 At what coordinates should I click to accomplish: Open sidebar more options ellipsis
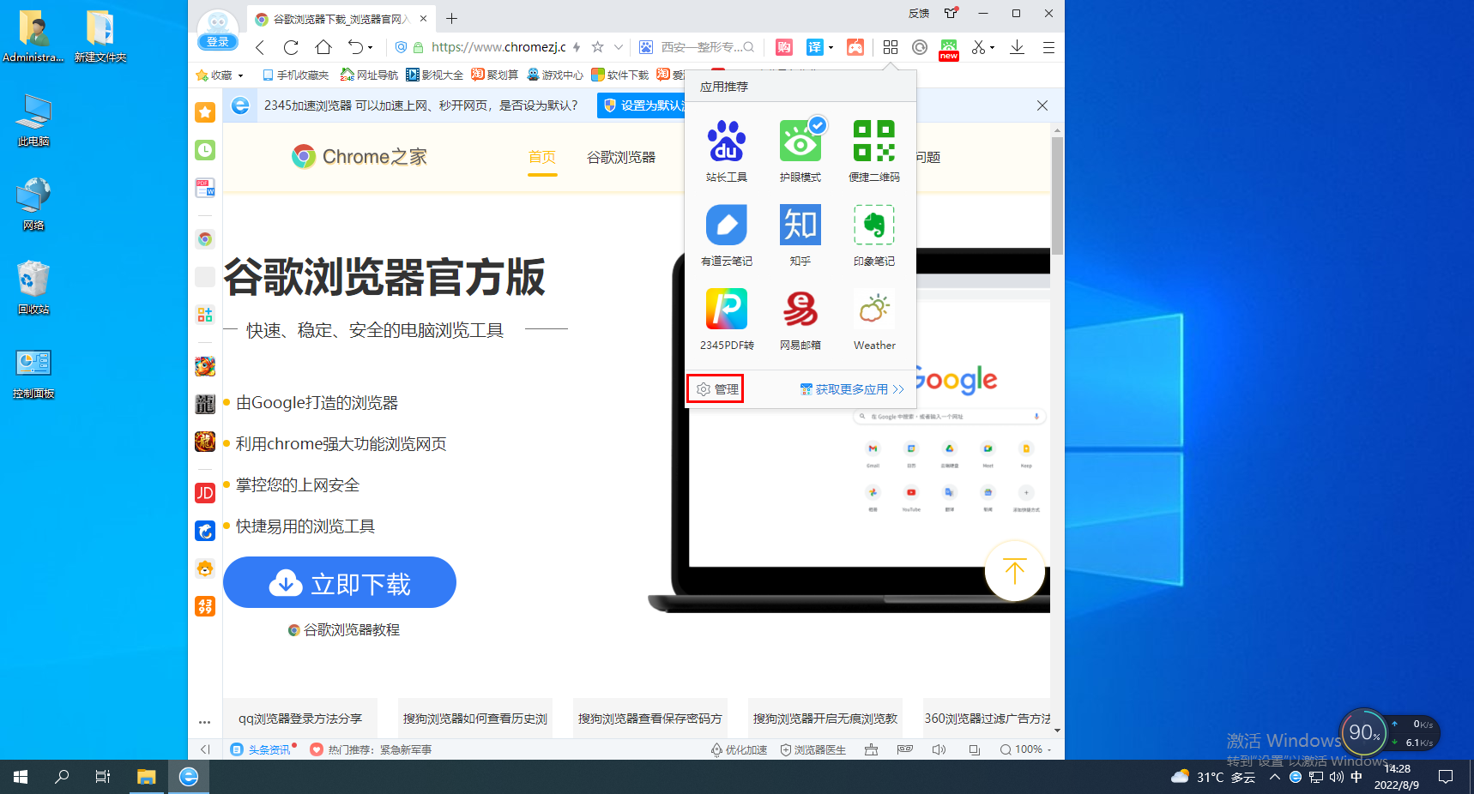pyautogui.click(x=204, y=722)
